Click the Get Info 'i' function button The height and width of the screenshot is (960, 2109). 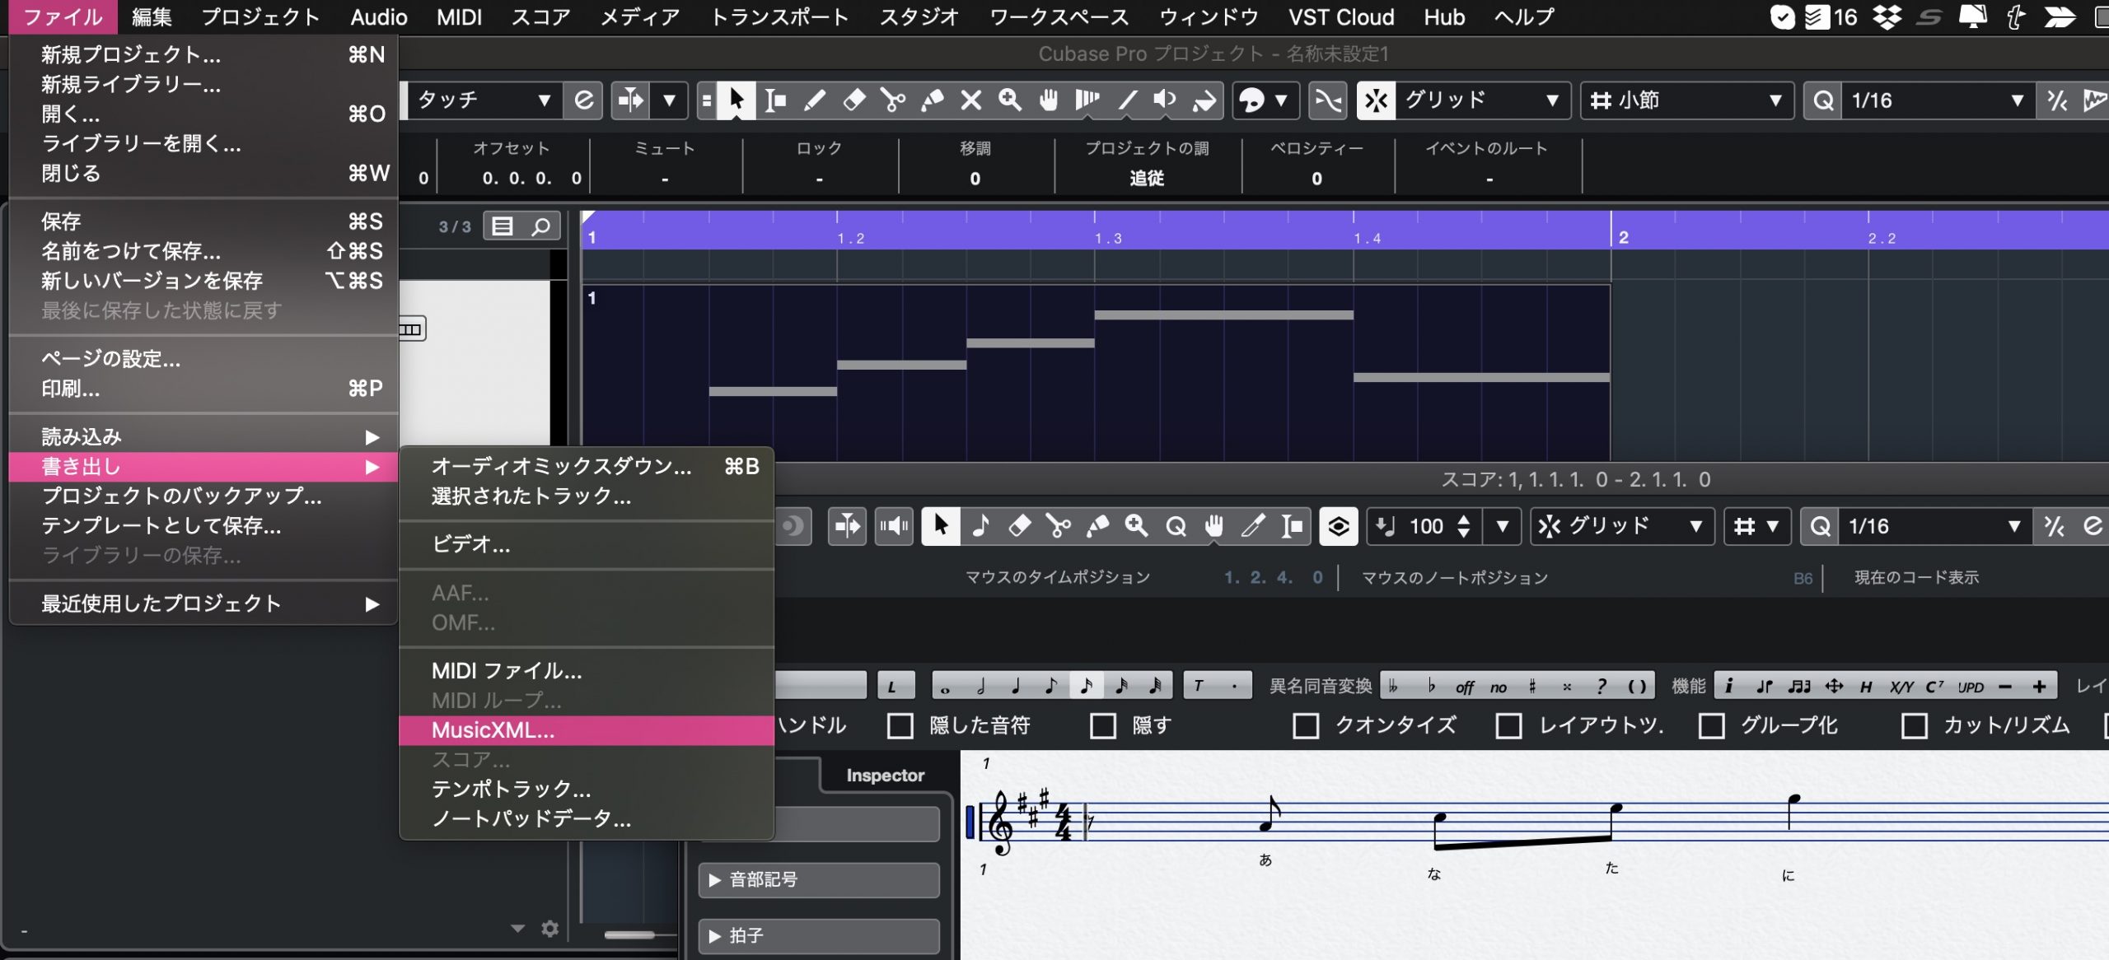(x=1728, y=686)
